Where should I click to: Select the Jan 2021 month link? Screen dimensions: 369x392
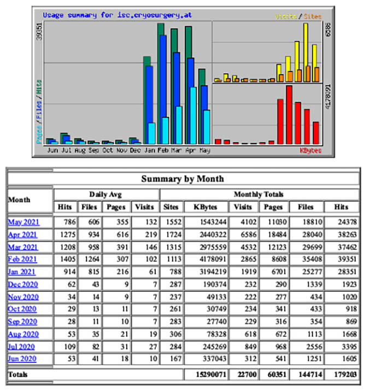click(x=22, y=272)
